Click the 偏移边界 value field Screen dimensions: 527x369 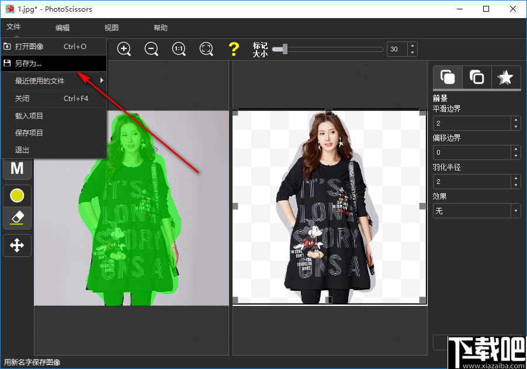472,152
